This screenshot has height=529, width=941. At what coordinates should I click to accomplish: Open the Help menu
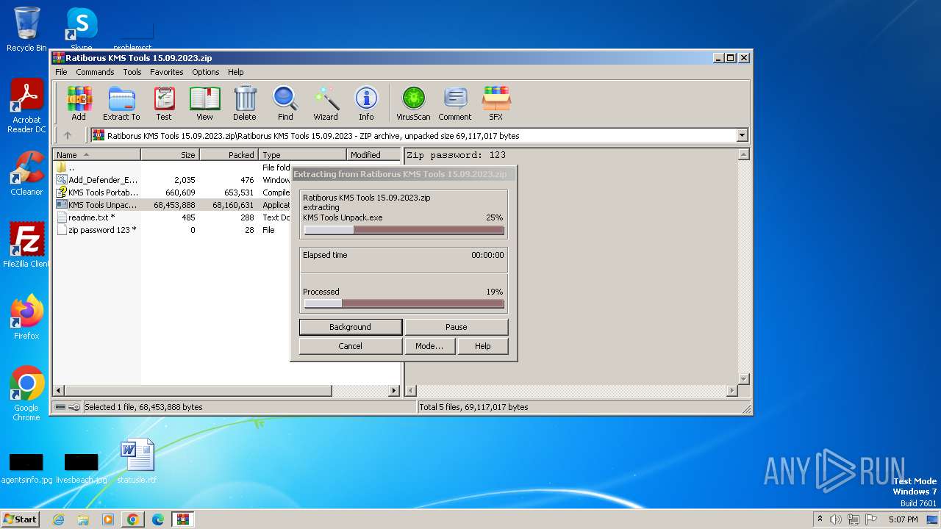click(x=235, y=72)
